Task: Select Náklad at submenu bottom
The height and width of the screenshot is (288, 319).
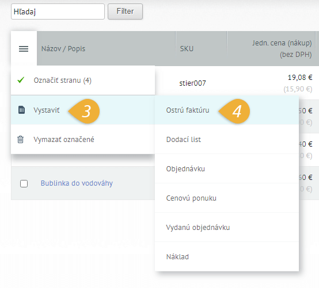Action: tap(227, 256)
